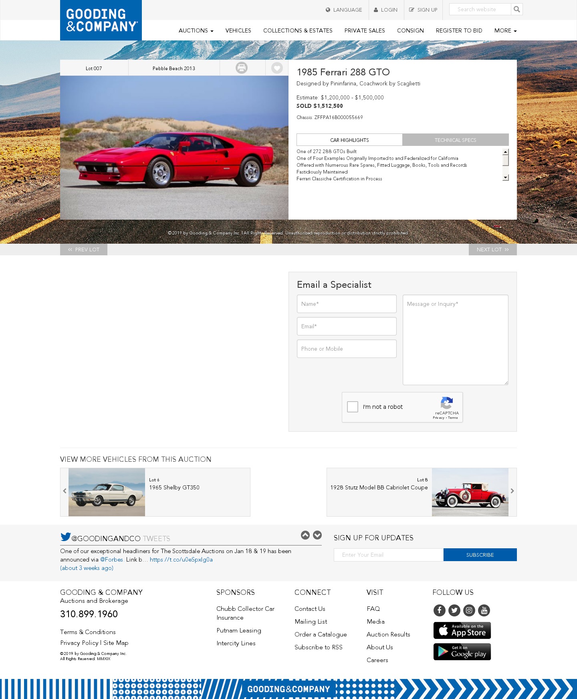Open the Site Map link
This screenshot has width=577, height=699.
(116, 642)
